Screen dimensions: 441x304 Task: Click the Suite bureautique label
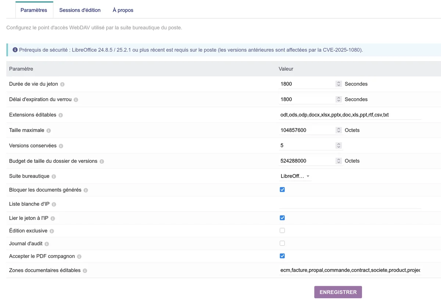pyautogui.click(x=29, y=176)
